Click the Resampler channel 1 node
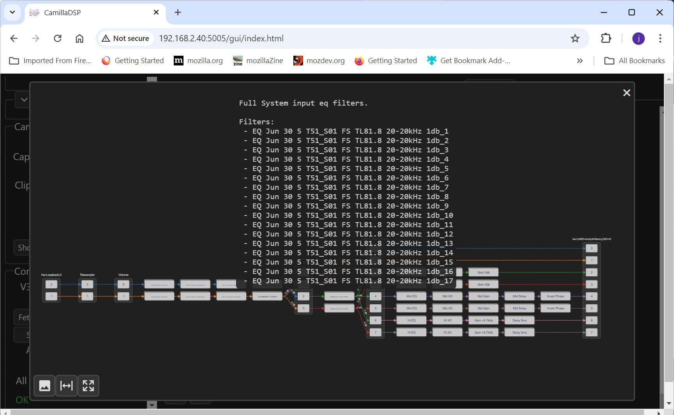Viewport: 674px width, 415px height. point(87,297)
